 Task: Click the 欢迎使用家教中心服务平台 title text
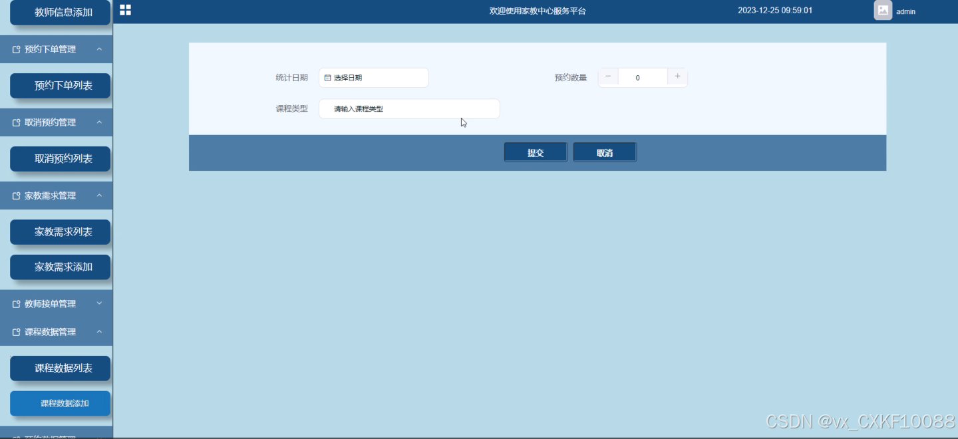[x=538, y=11]
